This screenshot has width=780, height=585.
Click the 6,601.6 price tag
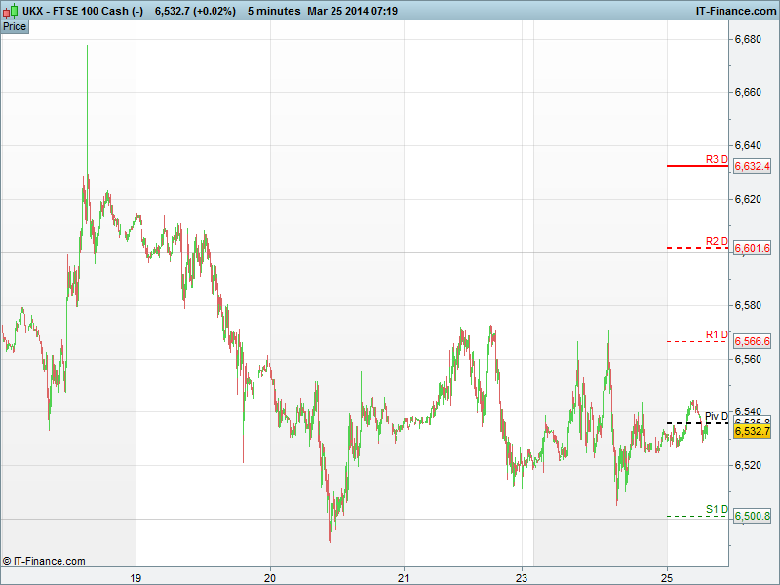tap(752, 249)
